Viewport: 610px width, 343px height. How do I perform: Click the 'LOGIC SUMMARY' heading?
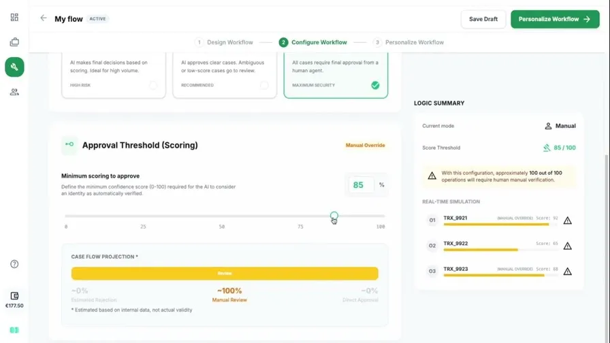(x=439, y=103)
